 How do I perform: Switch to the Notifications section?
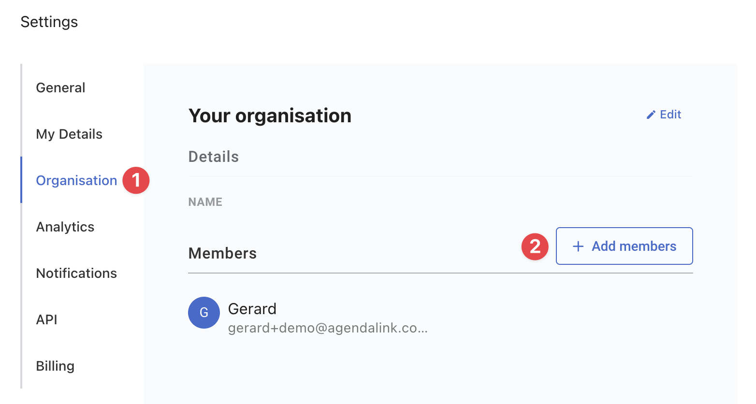(x=76, y=273)
